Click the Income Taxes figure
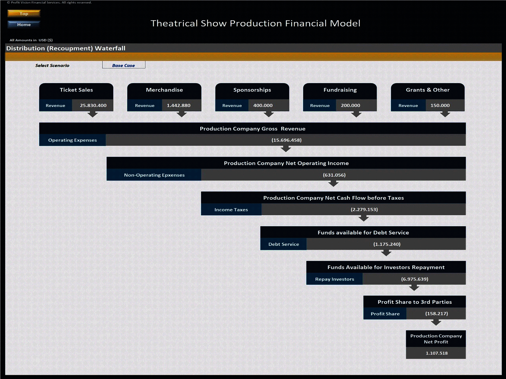The height and width of the screenshot is (379, 506). 364,210
